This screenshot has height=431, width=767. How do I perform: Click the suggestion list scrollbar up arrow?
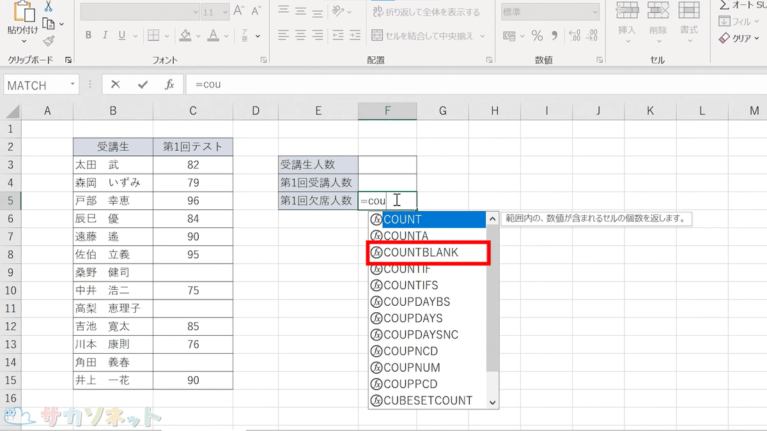pos(492,218)
